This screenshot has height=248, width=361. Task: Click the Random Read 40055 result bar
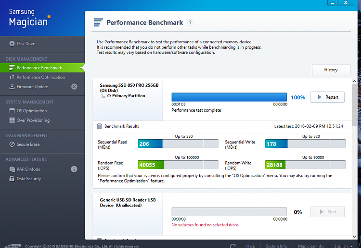point(178,165)
